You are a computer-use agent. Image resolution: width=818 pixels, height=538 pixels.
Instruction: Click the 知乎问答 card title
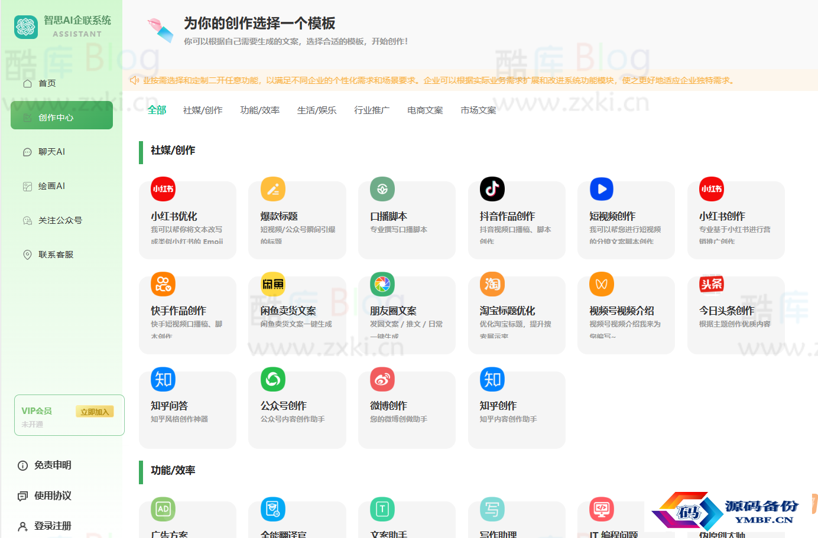click(169, 406)
